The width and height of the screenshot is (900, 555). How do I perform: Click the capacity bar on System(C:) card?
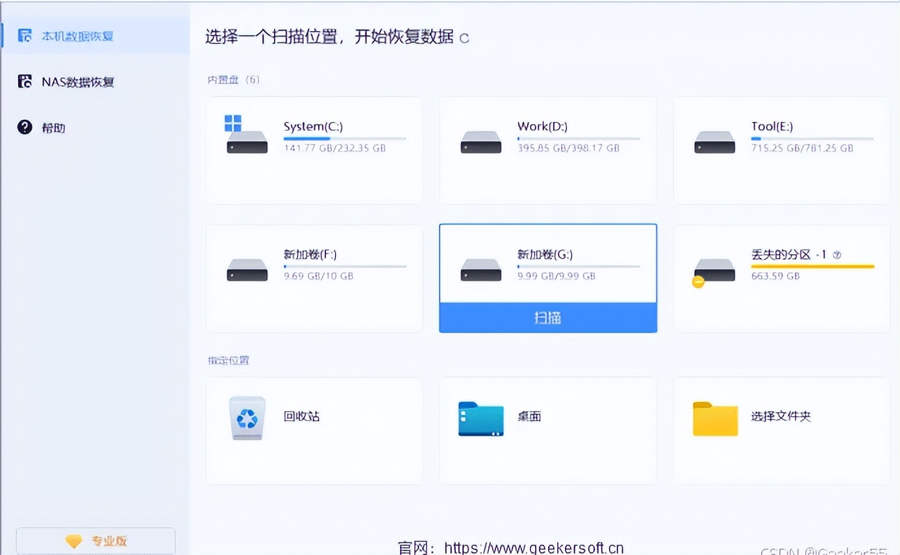(x=344, y=137)
